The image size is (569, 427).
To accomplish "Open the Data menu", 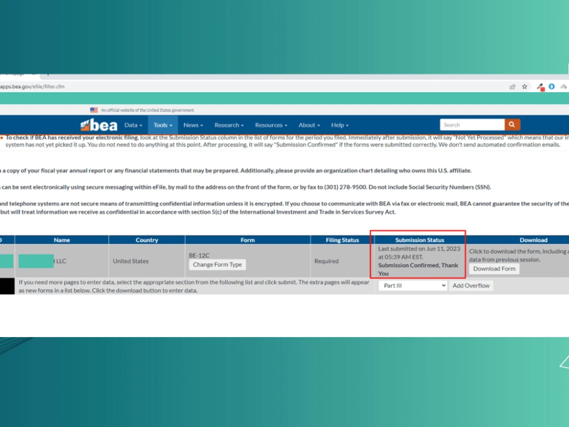I will [x=133, y=125].
